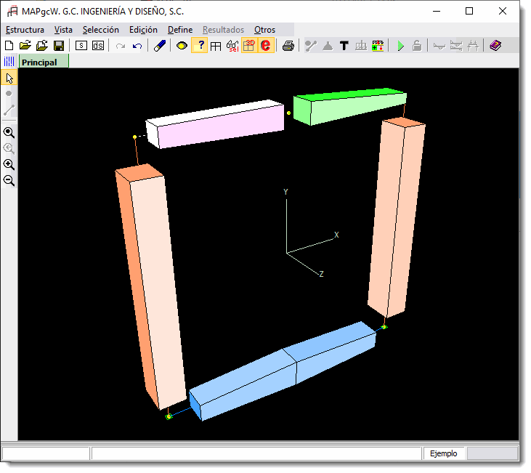This screenshot has height=473, width=531.
Task: Open the Selección menu
Action: (x=101, y=30)
